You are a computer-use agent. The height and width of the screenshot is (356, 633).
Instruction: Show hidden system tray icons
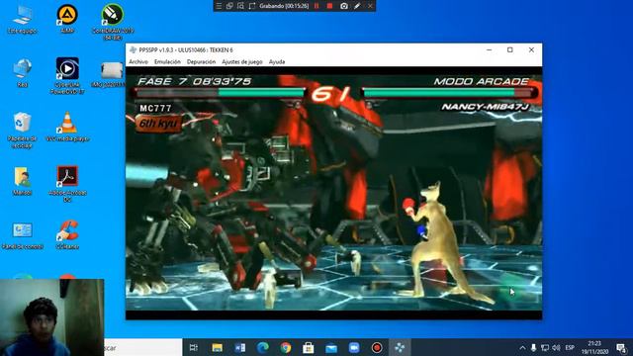click(x=522, y=347)
